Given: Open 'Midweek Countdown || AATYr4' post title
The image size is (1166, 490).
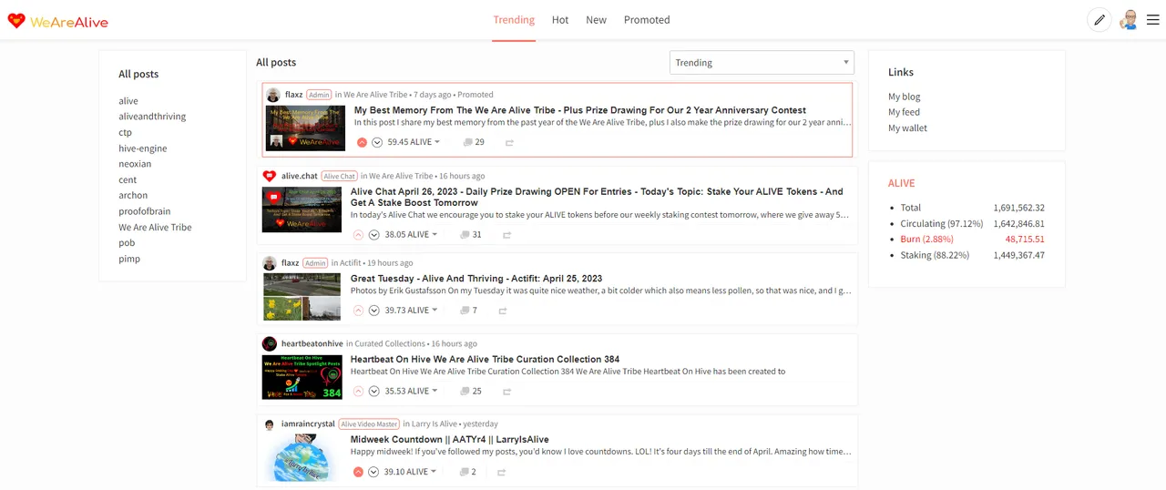Looking at the screenshot, I should [450, 440].
